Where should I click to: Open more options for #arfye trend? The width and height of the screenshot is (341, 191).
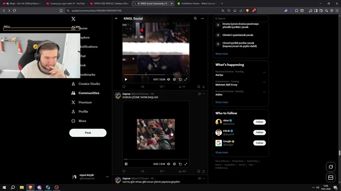coord(264,72)
